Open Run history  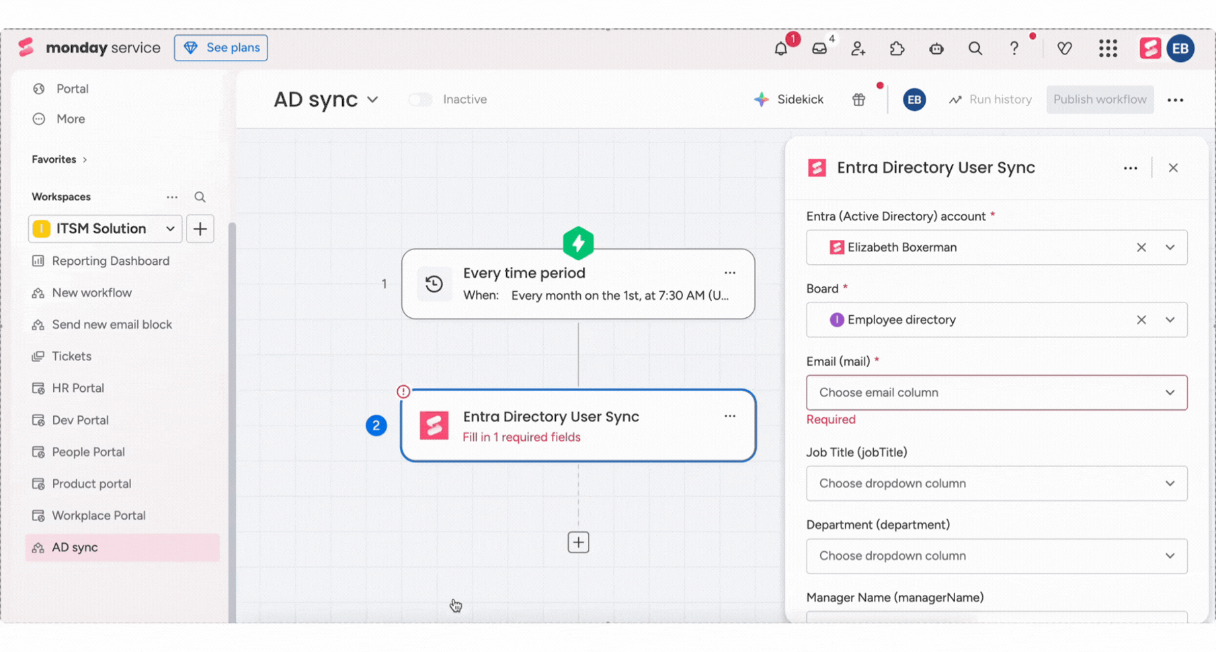[990, 99]
